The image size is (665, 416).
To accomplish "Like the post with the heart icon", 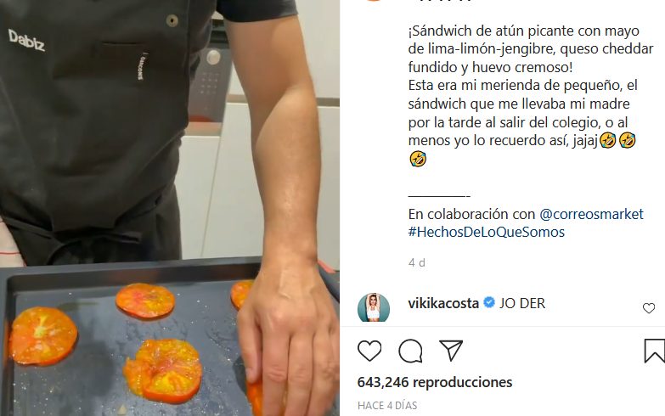I will tap(369, 351).
